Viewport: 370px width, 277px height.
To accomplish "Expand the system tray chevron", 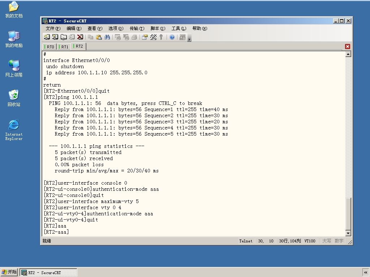I will [x=366, y=273].
